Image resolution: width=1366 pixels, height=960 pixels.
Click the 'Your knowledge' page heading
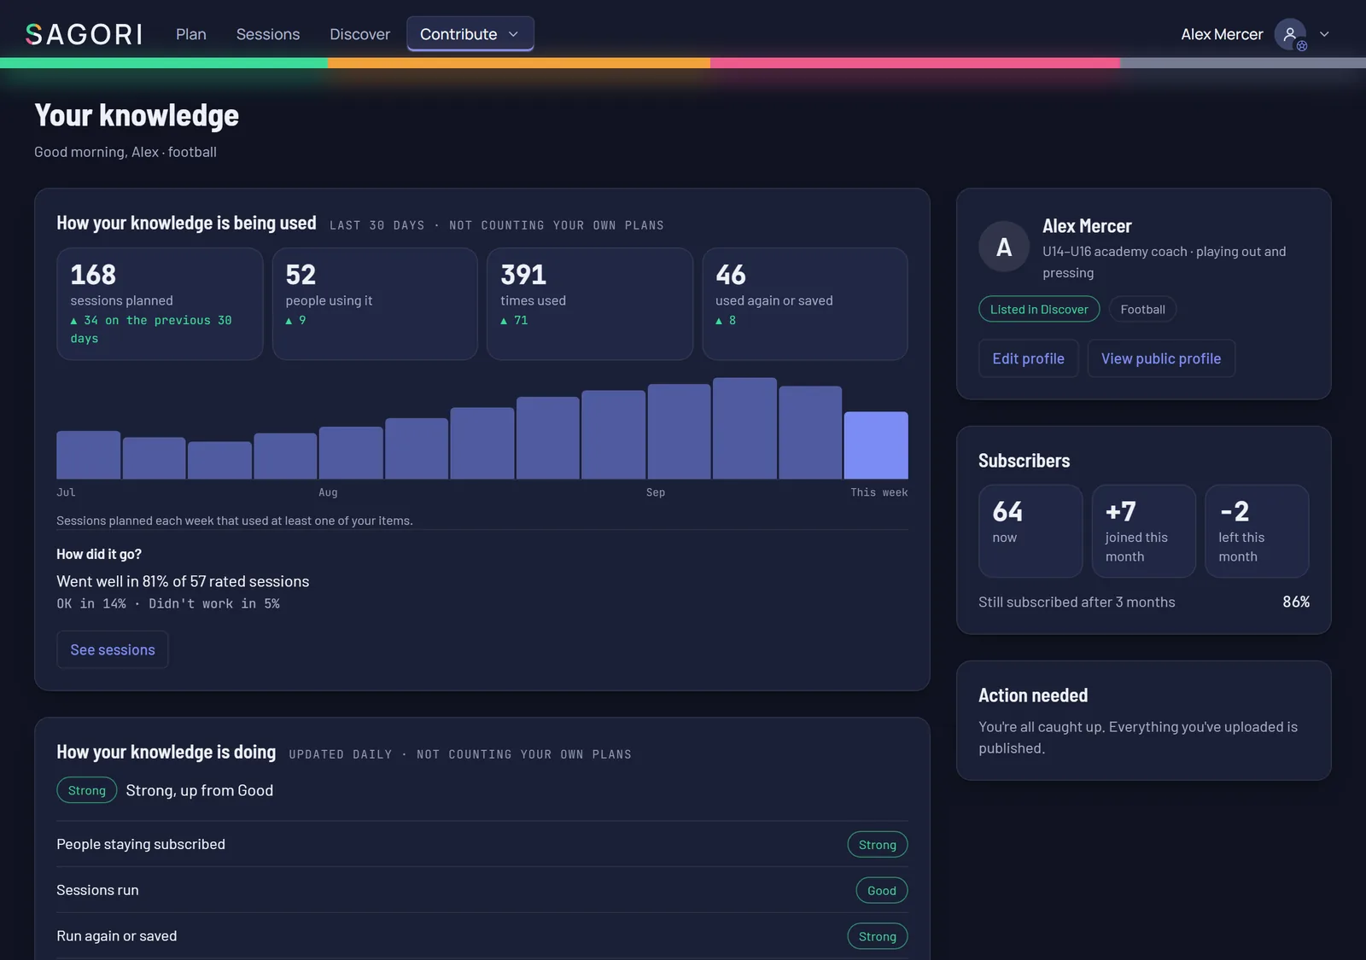[x=137, y=115]
